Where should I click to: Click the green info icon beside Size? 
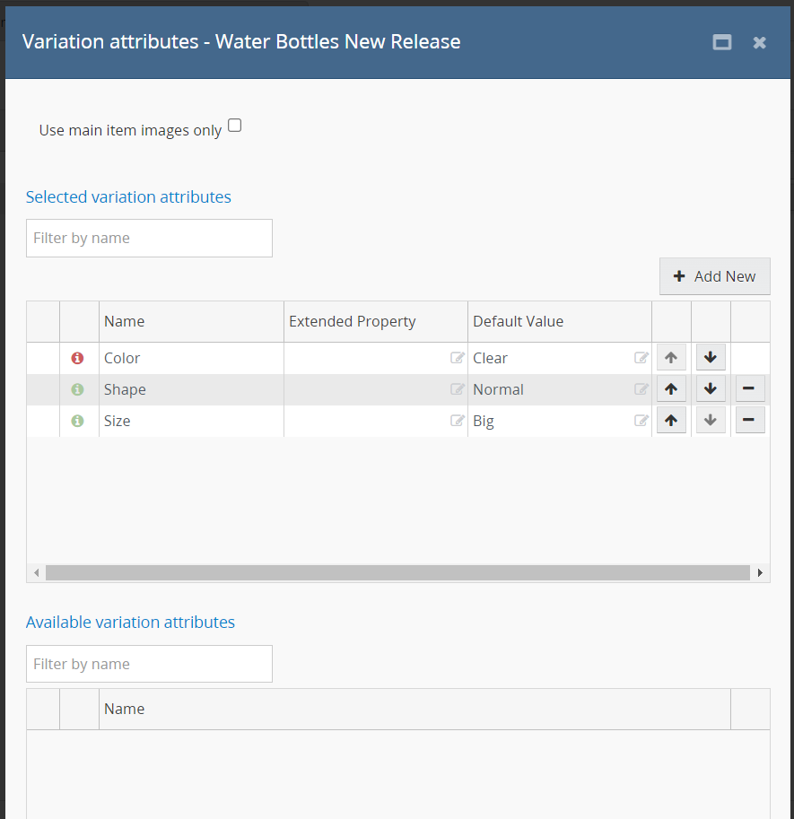pos(77,421)
